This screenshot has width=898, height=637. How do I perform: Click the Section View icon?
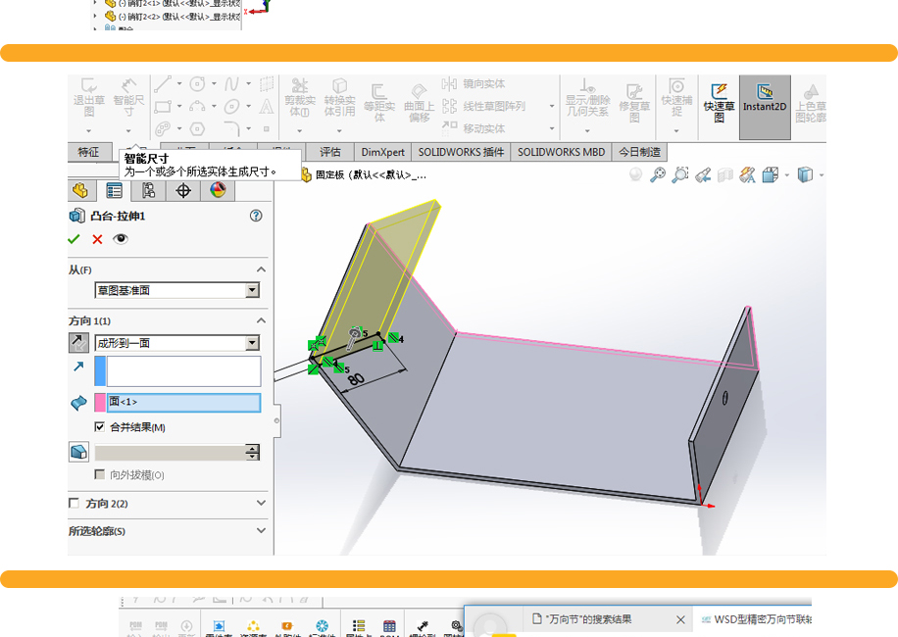(x=725, y=174)
